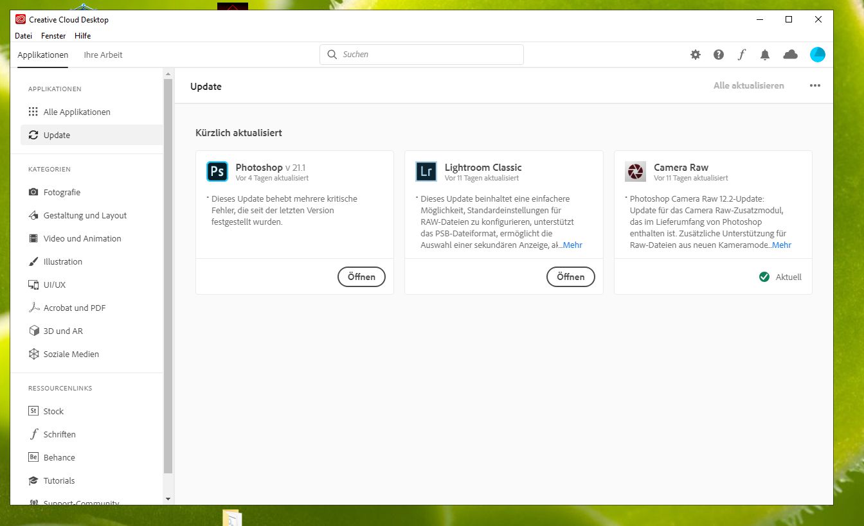Maximize the Creative Cloud Desktop window
The width and height of the screenshot is (864, 526).
tap(789, 19)
